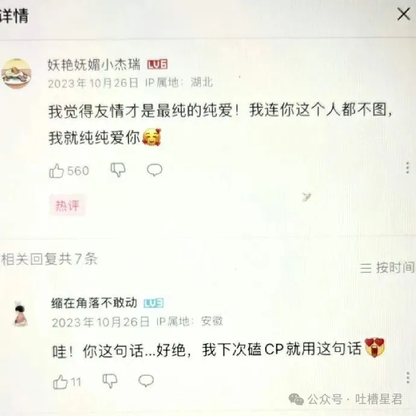Screen dimensions: 416x416
Task: Open username 缩在角落不敢动
Action: point(94,303)
